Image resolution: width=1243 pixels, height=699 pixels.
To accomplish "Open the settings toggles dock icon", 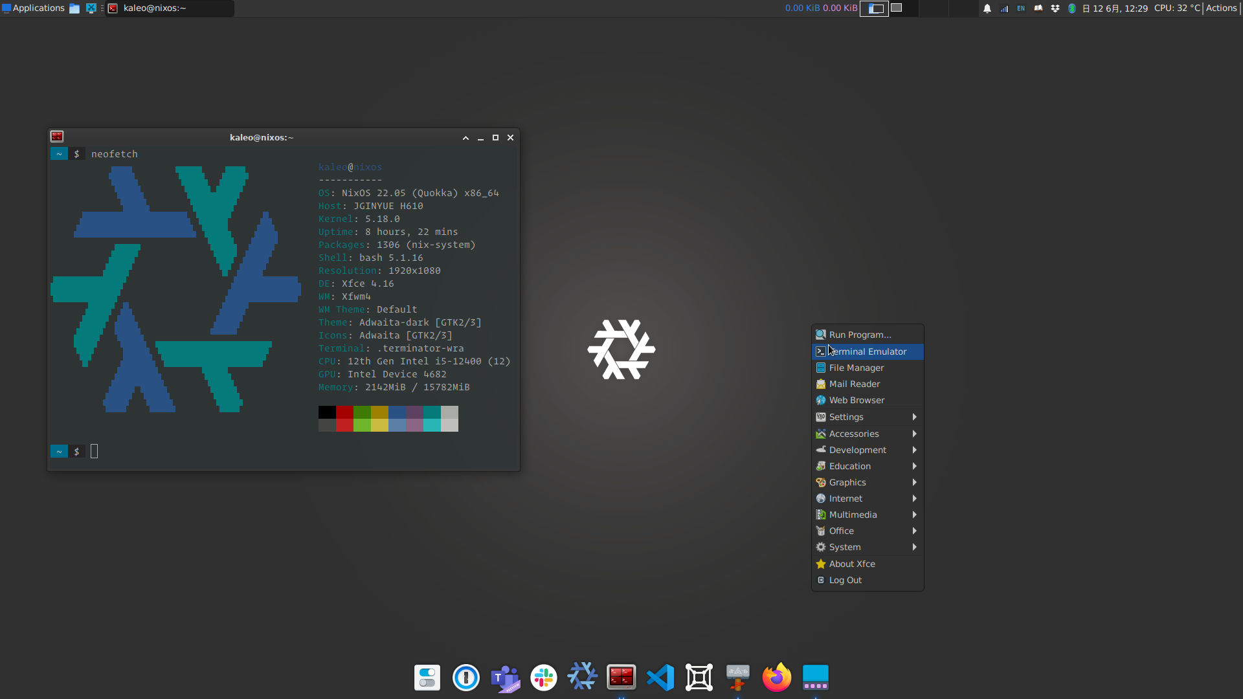I will coord(427,678).
